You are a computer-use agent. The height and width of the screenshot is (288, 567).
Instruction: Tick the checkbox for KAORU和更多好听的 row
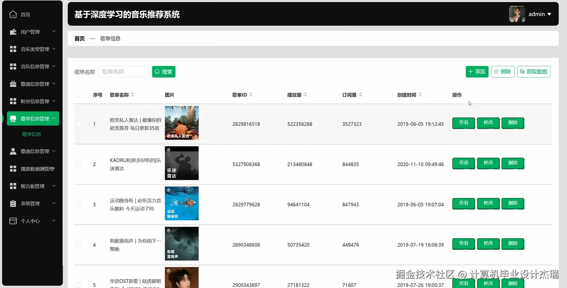point(79,164)
